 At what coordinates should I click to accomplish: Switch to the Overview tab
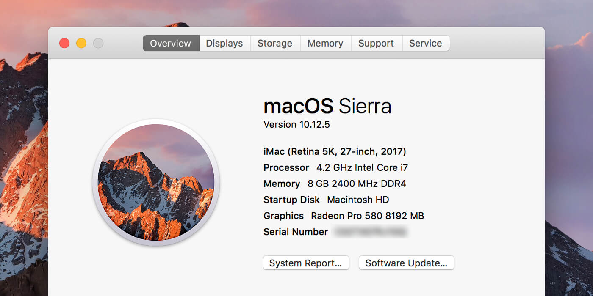coord(171,43)
